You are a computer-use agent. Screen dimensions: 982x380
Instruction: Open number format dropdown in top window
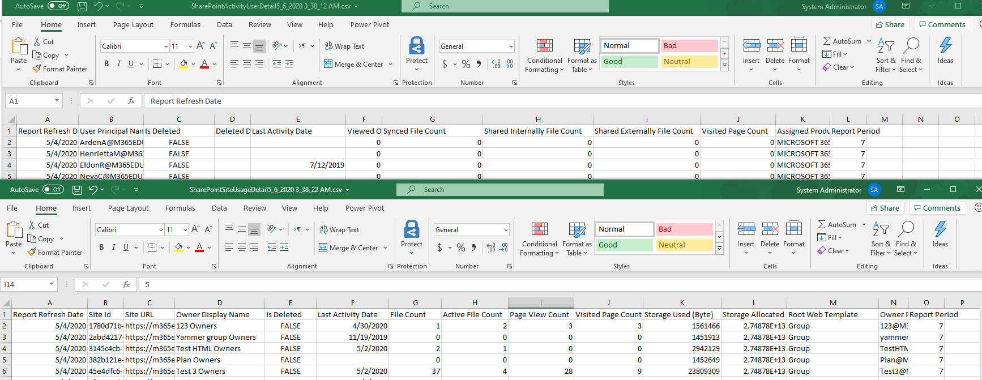(511, 46)
